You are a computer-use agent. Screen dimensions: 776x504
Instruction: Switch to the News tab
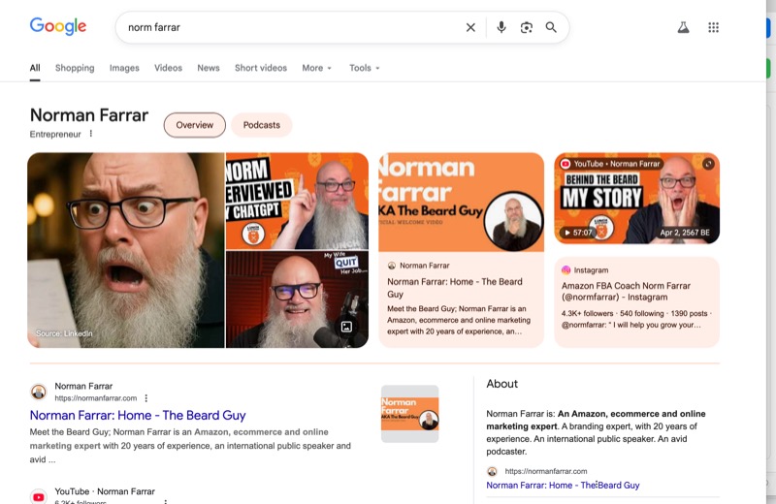[x=209, y=68]
